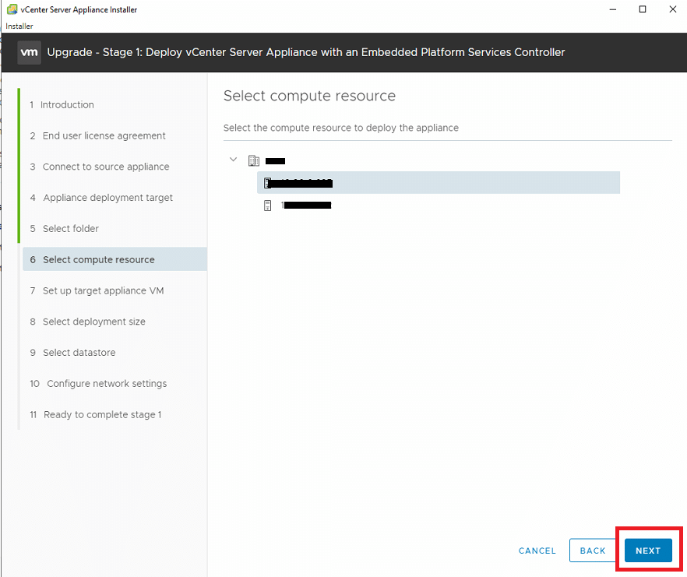Click the vCenter Server Appliance Installer window title

[79, 9]
